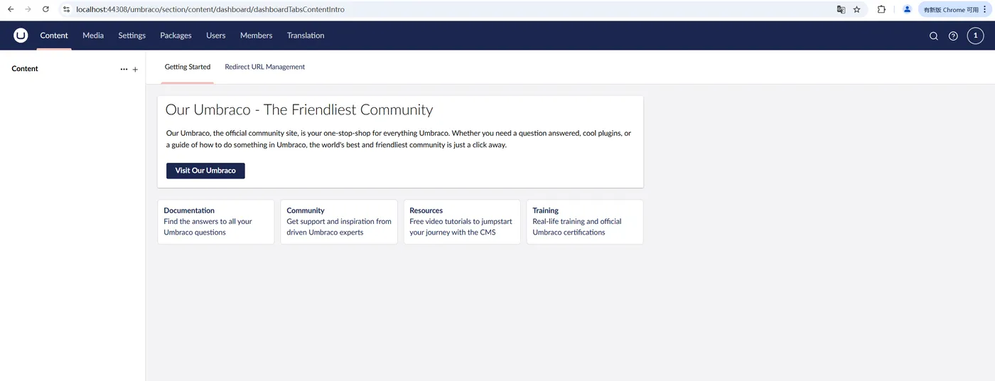This screenshot has width=995, height=381.
Task: Switch to Getting Started tab
Action: pos(188,67)
